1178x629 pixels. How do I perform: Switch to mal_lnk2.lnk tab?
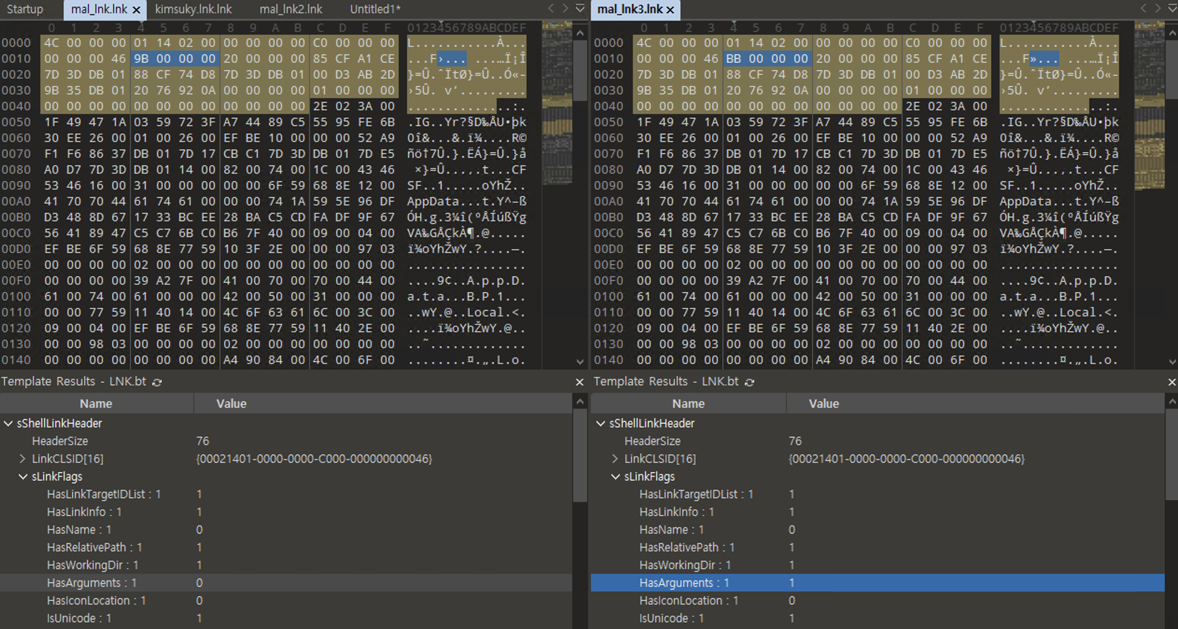pos(291,9)
